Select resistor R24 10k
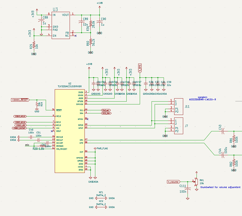This screenshot has height=216, width=242. click(34, 46)
